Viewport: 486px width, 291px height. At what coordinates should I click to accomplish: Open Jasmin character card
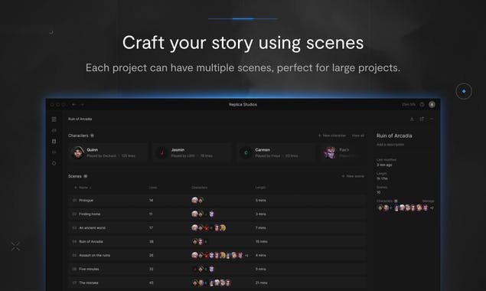(x=191, y=152)
